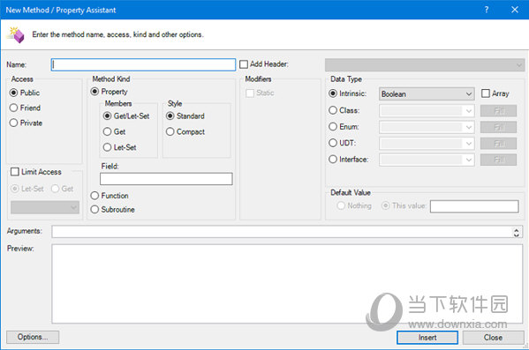The height and width of the screenshot is (350, 529).
Task: Click the Fill button for Enum
Action: point(498,127)
